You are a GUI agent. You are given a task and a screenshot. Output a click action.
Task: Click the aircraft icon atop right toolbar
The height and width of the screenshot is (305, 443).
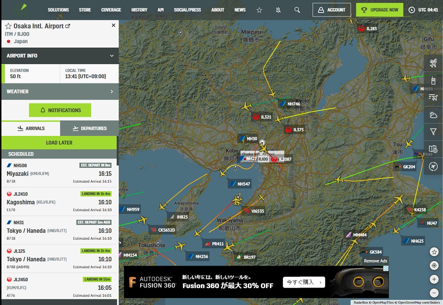click(433, 63)
